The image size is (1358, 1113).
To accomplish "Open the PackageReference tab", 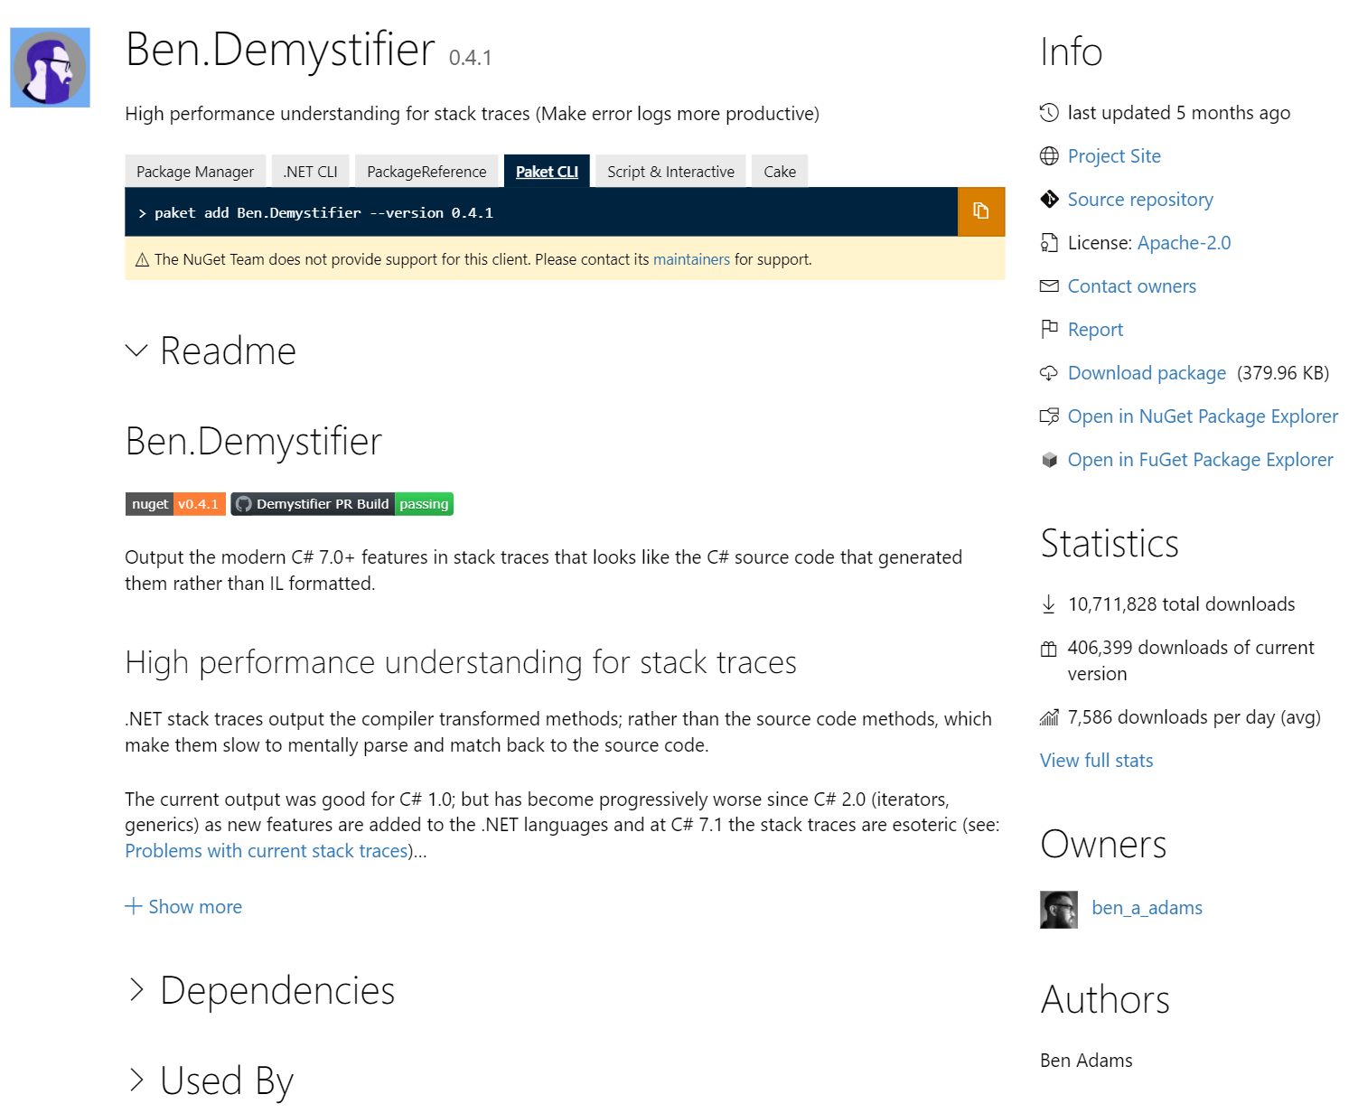I will tap(426, 172).
